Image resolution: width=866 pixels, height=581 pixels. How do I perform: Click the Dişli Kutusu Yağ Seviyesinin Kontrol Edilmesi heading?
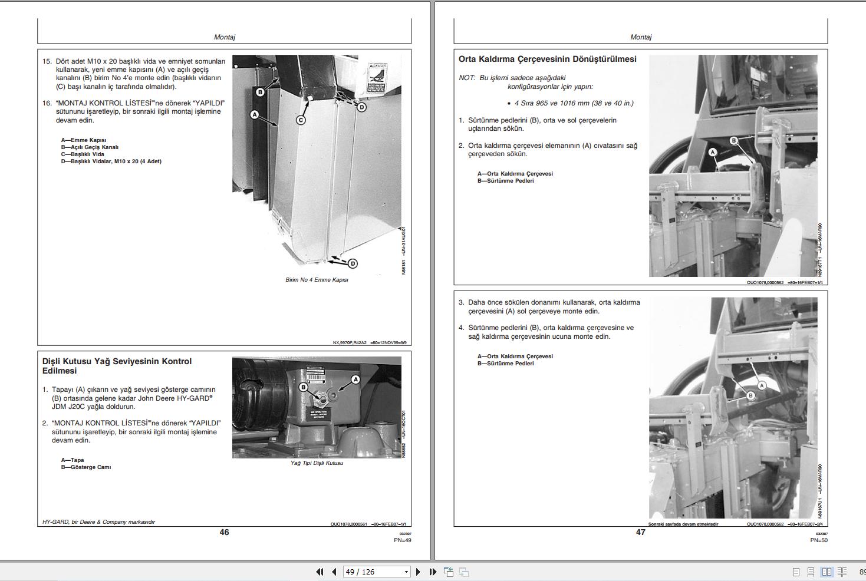click(117, 366)
